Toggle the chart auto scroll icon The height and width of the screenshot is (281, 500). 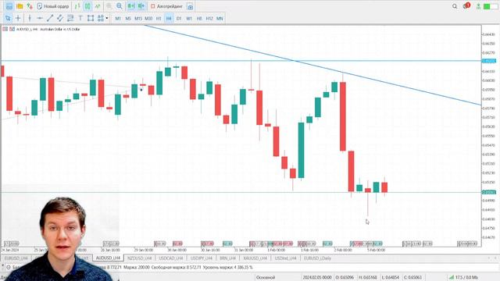pyautogui.click(x=130, y=6)
